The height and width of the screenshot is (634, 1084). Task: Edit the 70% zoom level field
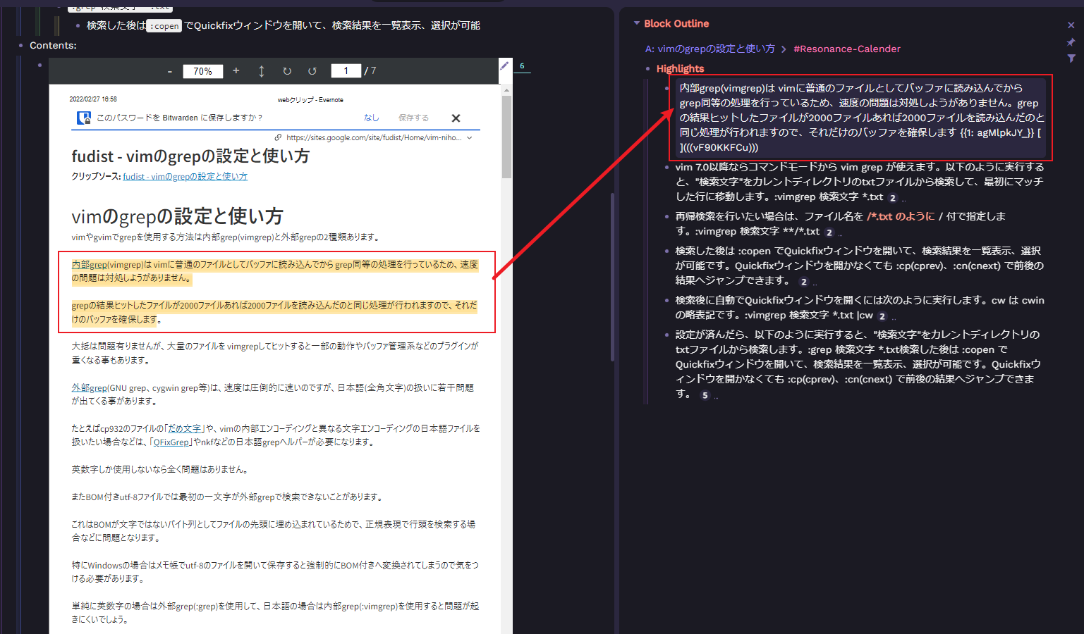[x=203, y=71]
